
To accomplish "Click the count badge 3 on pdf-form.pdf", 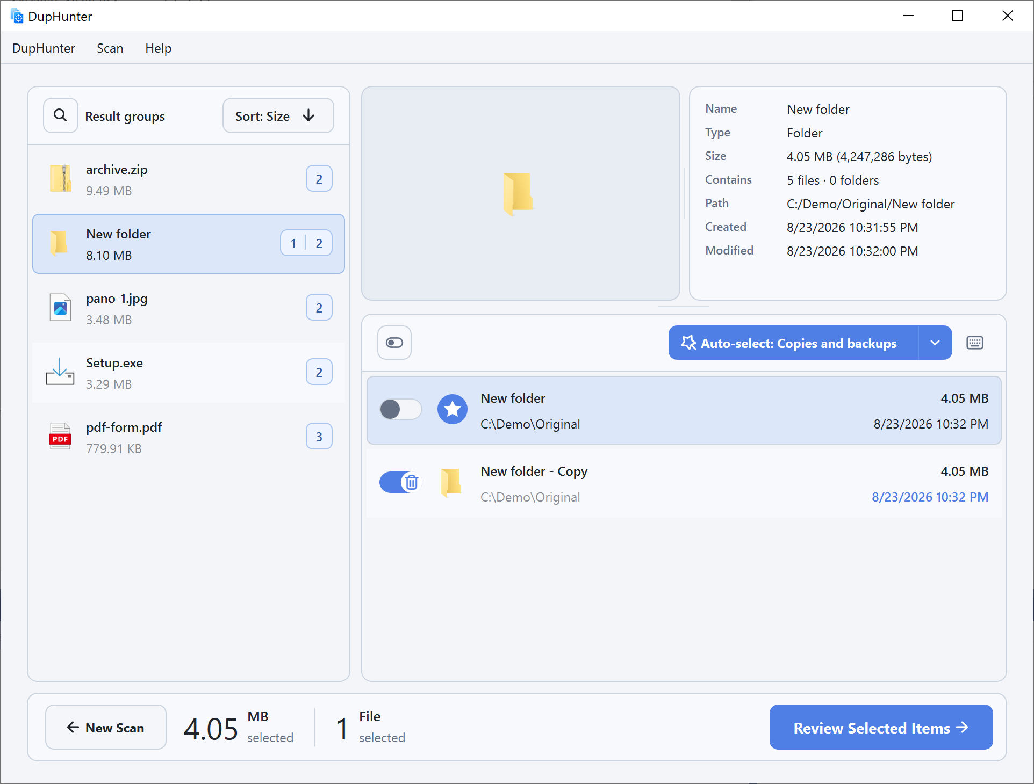I will (319, 437).
